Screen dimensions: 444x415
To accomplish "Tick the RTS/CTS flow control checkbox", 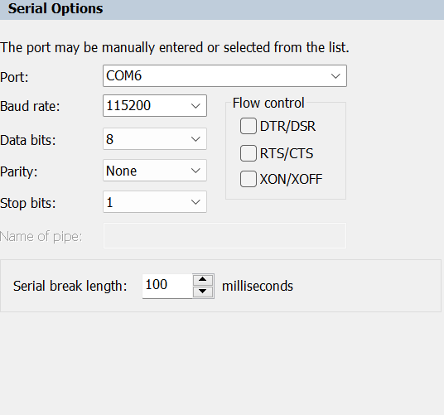I will click(x=249, y=153).
